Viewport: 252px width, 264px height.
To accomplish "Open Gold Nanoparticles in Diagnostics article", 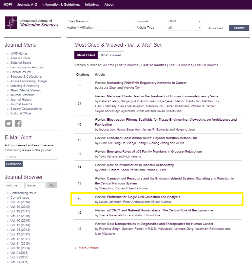I will [x=160, y=224].
